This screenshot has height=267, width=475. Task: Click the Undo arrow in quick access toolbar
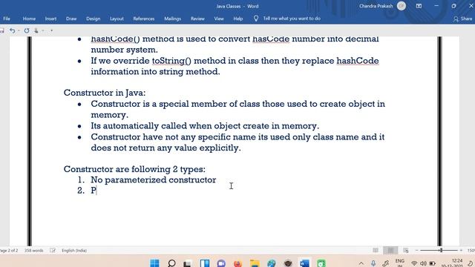point(12,30)
